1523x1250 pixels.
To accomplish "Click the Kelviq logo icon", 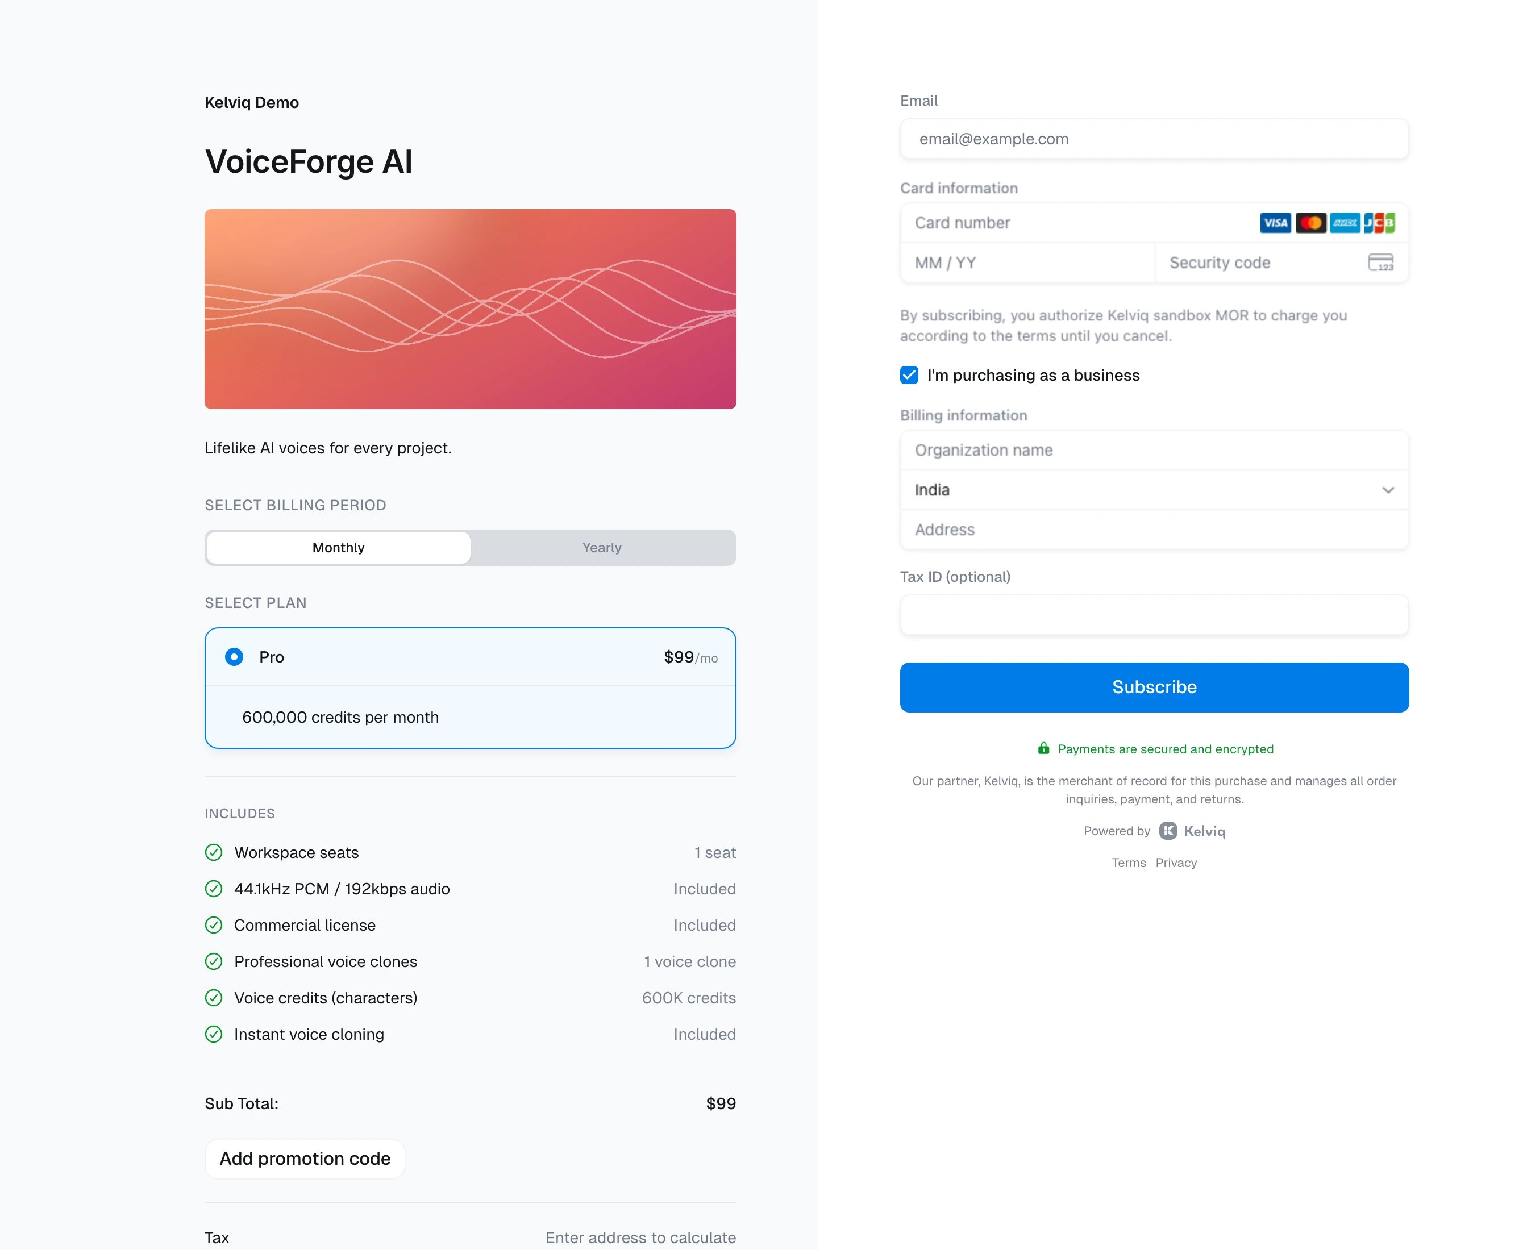I will point(1168,831).
